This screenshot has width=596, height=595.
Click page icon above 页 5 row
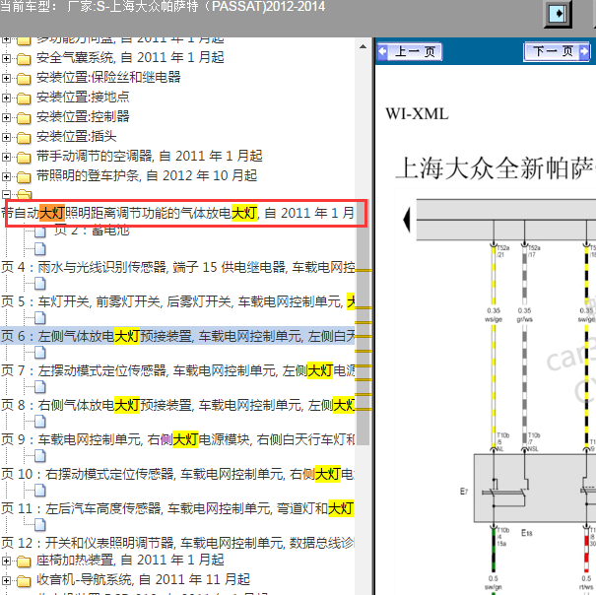[x=40, y=284]
